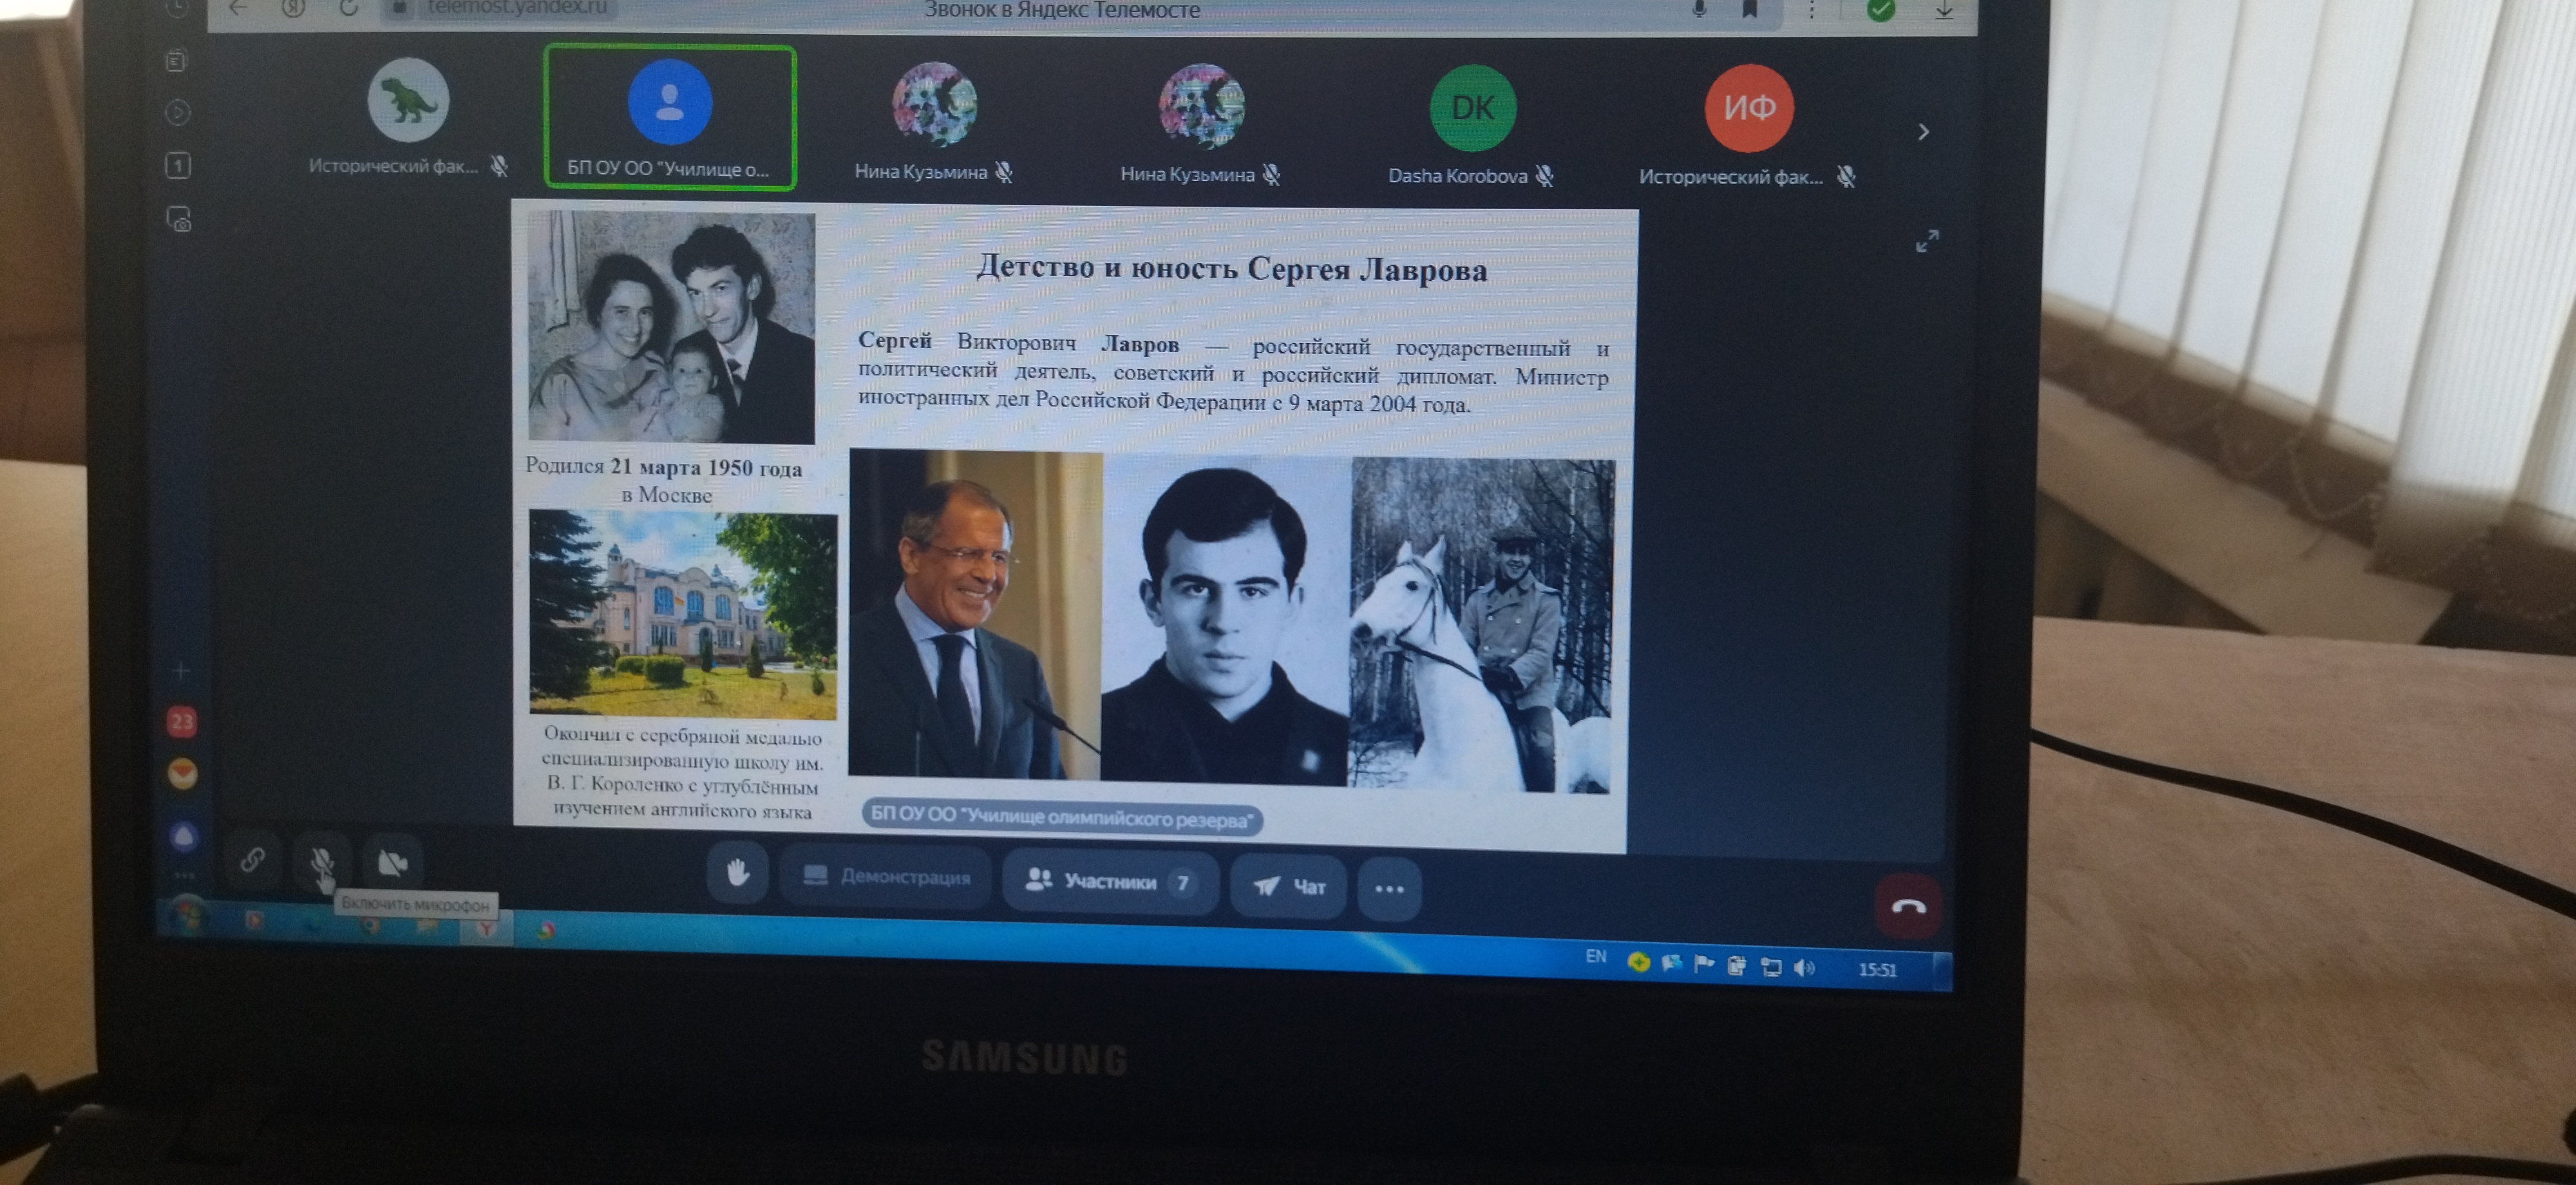Enable the microphone in the call
Viewport: 2576px width, 1185px height.
click(322, 862)
